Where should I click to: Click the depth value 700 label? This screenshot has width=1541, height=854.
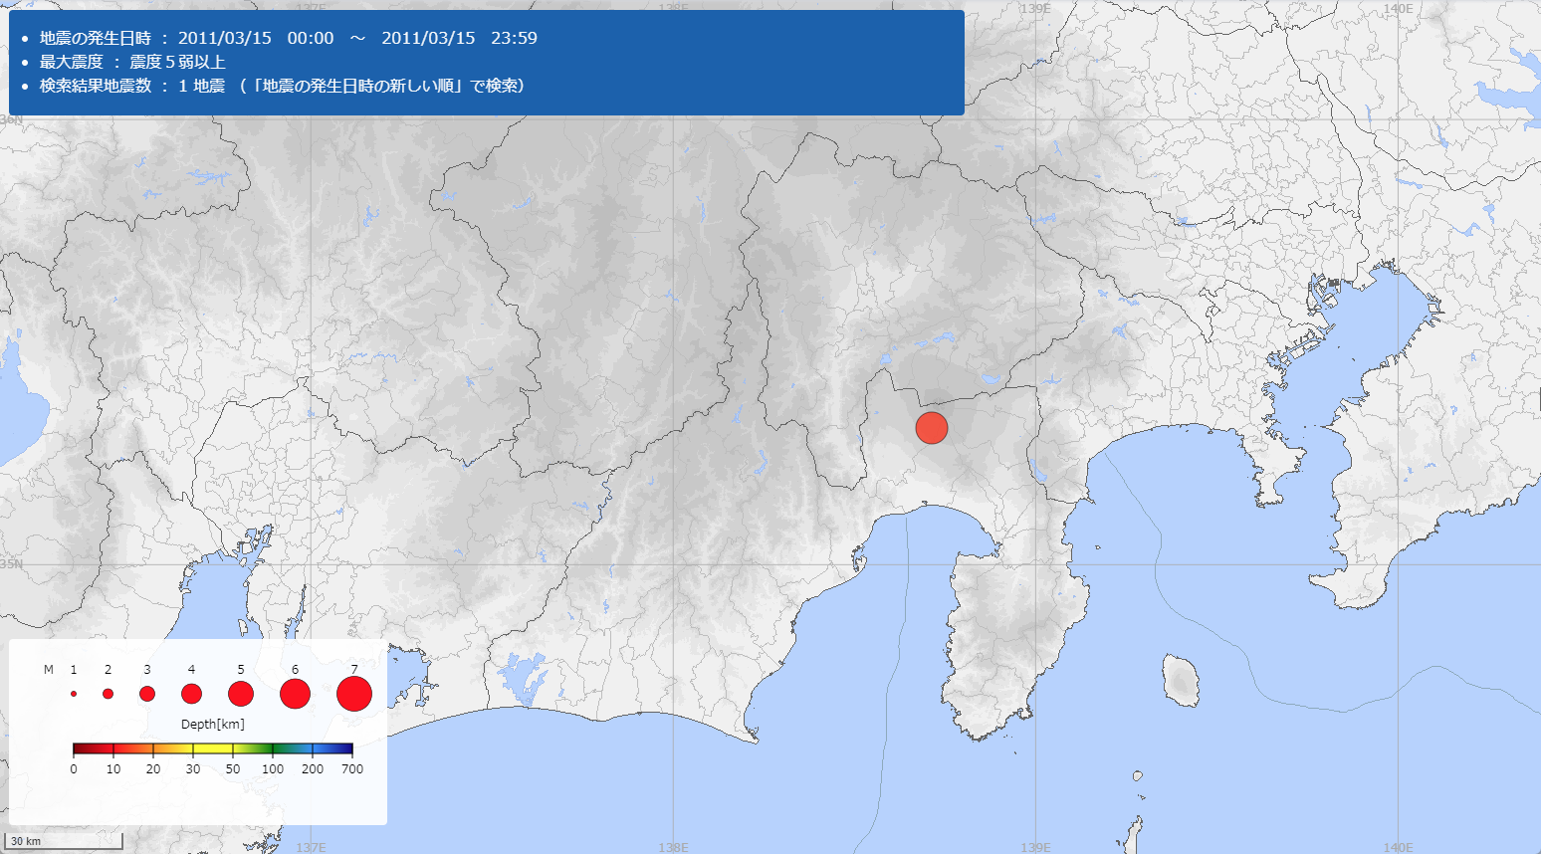point(352,768)
